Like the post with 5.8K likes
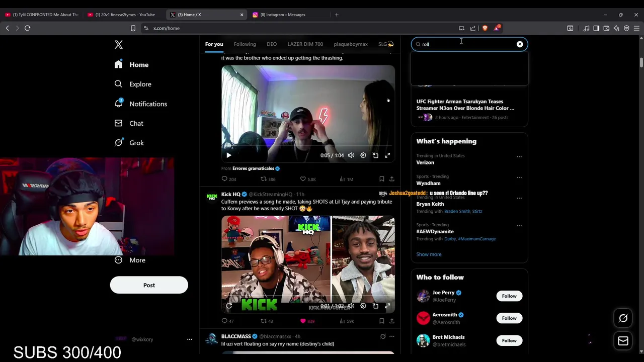Viewport: 644px width, 362px height. click(308, 179)
